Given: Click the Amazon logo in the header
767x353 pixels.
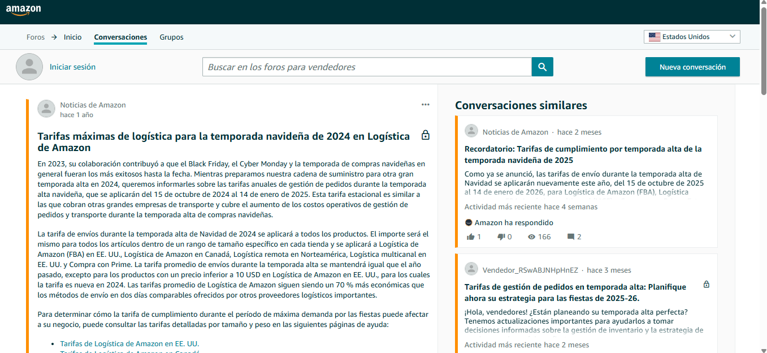Looking at the screenshot, I should point(24,10).
